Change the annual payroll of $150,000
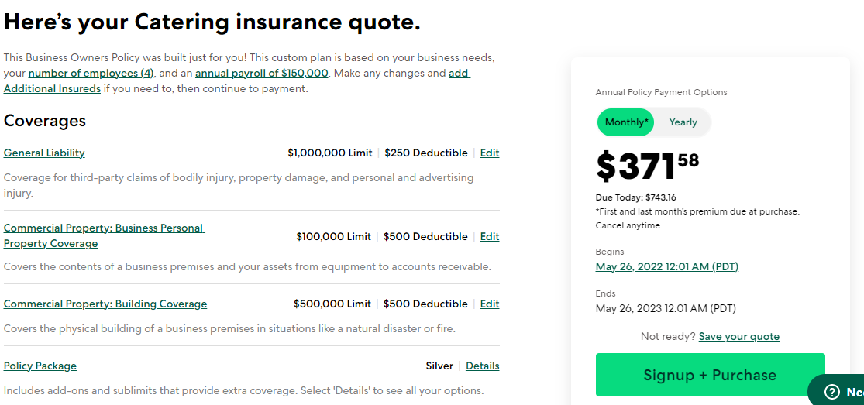Image resolution: width=864 pixels, height=405 pixels. 261,74
